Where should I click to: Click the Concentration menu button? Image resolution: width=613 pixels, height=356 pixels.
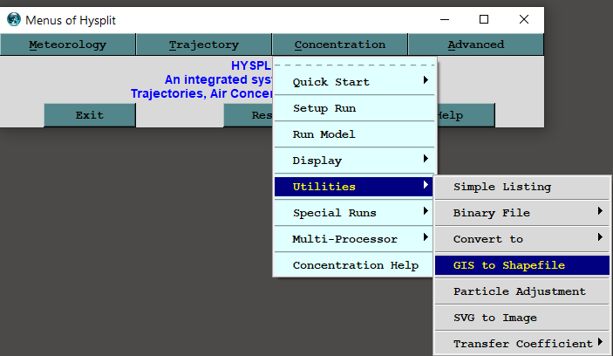pyautogui.click(x=339, y=44)
